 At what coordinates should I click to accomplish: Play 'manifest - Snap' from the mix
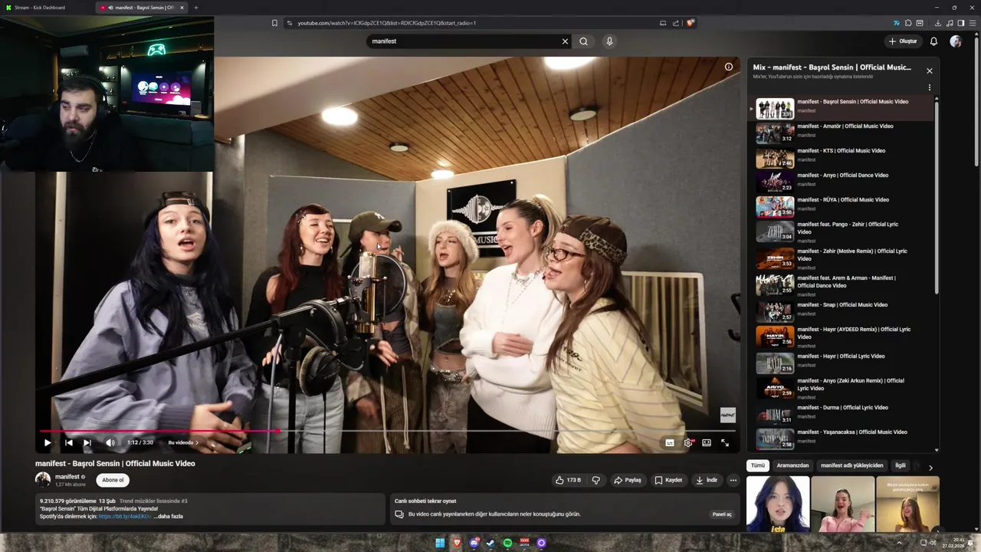842,311
